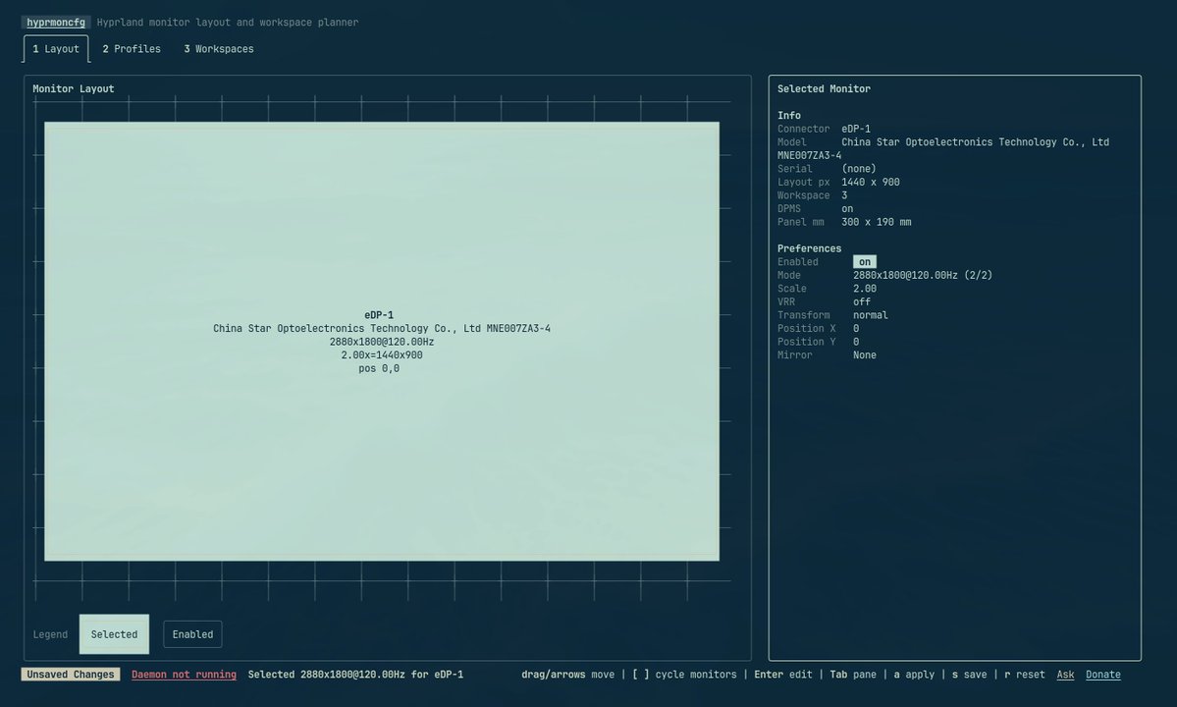
Task: Click the Unsaved Changes badge
Action: [71, 675]
